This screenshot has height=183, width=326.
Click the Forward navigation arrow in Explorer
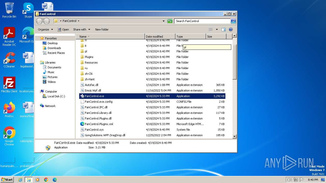click(x=46, y=21)
